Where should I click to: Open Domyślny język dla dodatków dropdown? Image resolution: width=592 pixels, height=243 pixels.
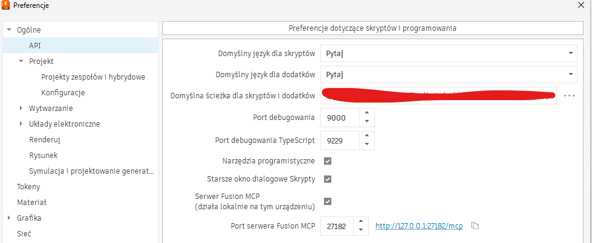click(449, 74)
